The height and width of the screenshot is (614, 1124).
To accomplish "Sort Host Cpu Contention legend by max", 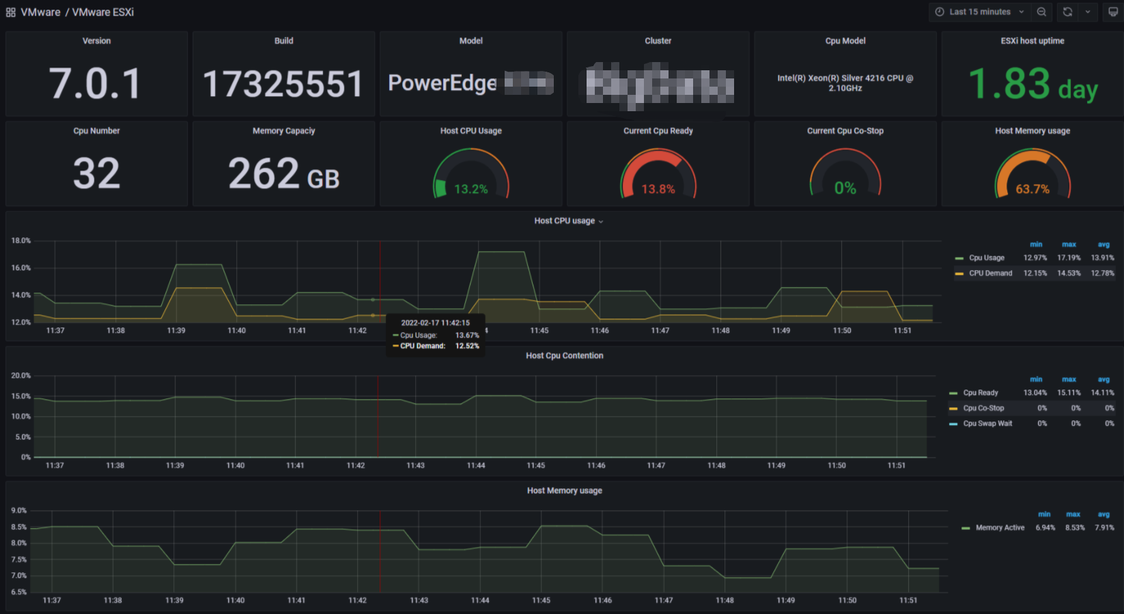I will click(x=1069, y=379).
